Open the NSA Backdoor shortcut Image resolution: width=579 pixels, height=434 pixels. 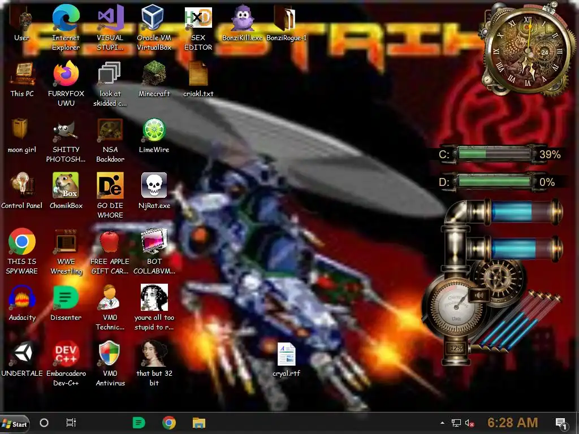click(x=110, y=140)
